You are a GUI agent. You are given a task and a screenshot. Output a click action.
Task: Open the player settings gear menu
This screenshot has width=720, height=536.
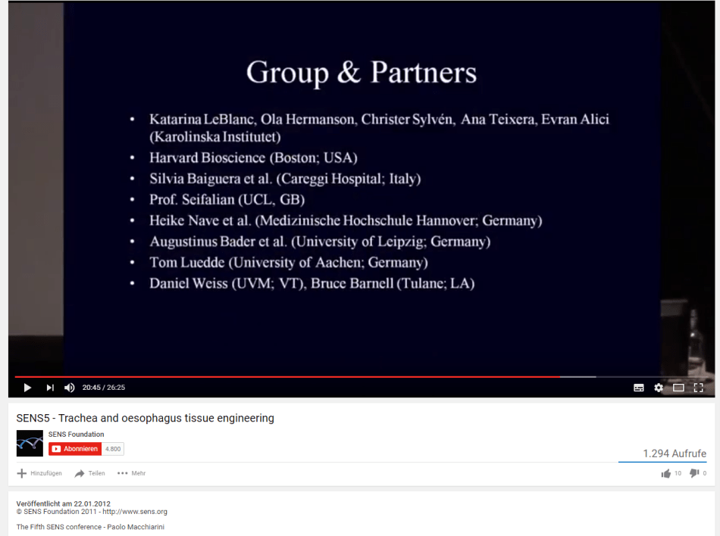point(659,388)
